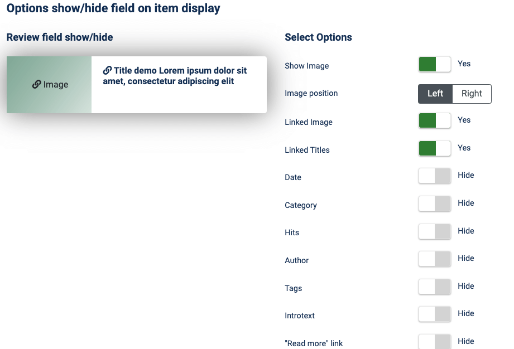Click the Linked Titles label text

307,150
